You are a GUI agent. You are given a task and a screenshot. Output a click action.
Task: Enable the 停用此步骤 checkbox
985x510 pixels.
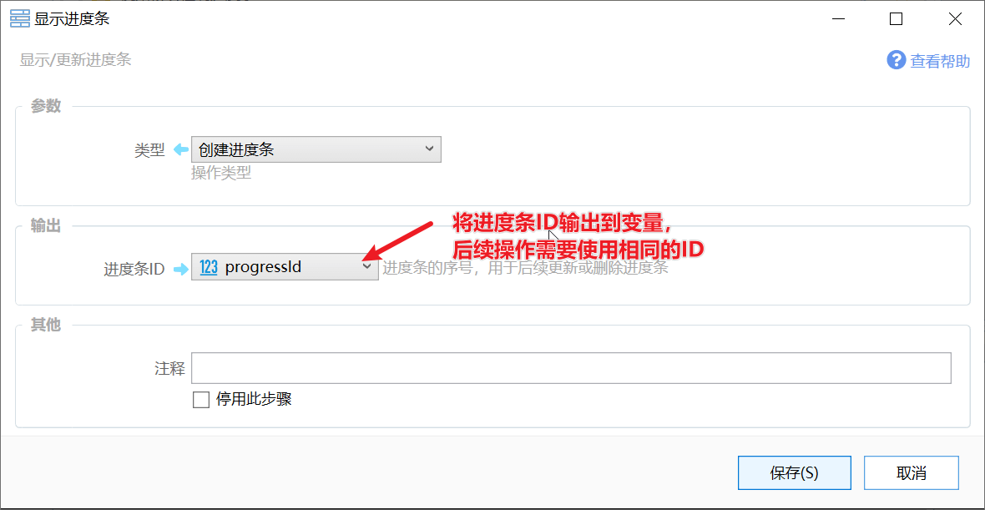tap(201, 400)
